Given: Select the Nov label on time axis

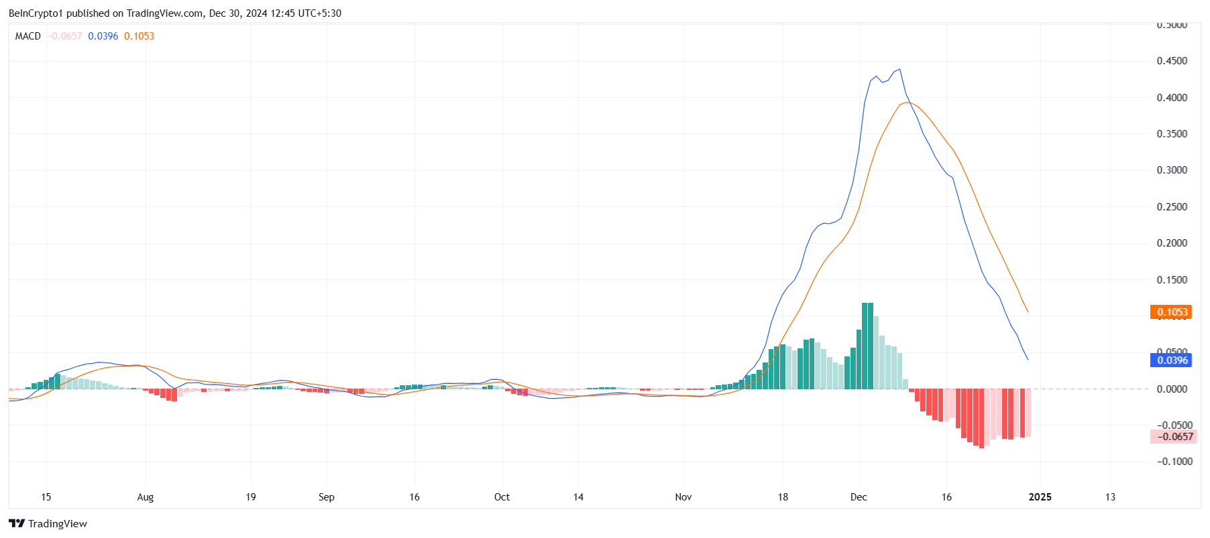Looking at the screenshot, I should (683, 497).
